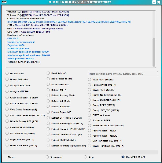
Task: Choose Factory Reset - META
Action: 89,131
